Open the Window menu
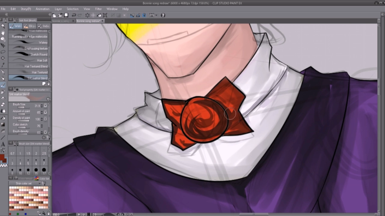The width and height of the screenshot is (385, 216). [x=112, y=9]
